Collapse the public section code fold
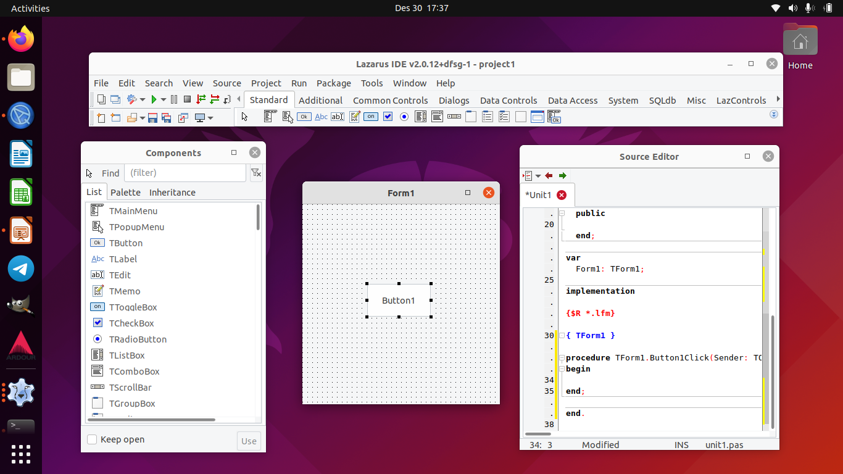This screenshot has width=843, height=474. (562, 214)
